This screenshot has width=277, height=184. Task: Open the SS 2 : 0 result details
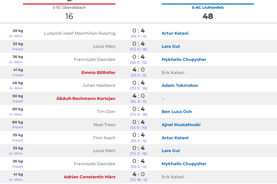138,75
